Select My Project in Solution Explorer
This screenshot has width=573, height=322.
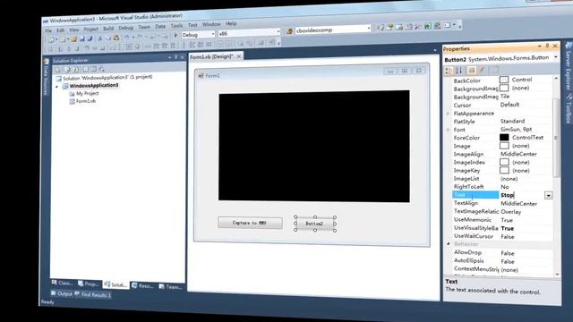(x=84, y=93)
